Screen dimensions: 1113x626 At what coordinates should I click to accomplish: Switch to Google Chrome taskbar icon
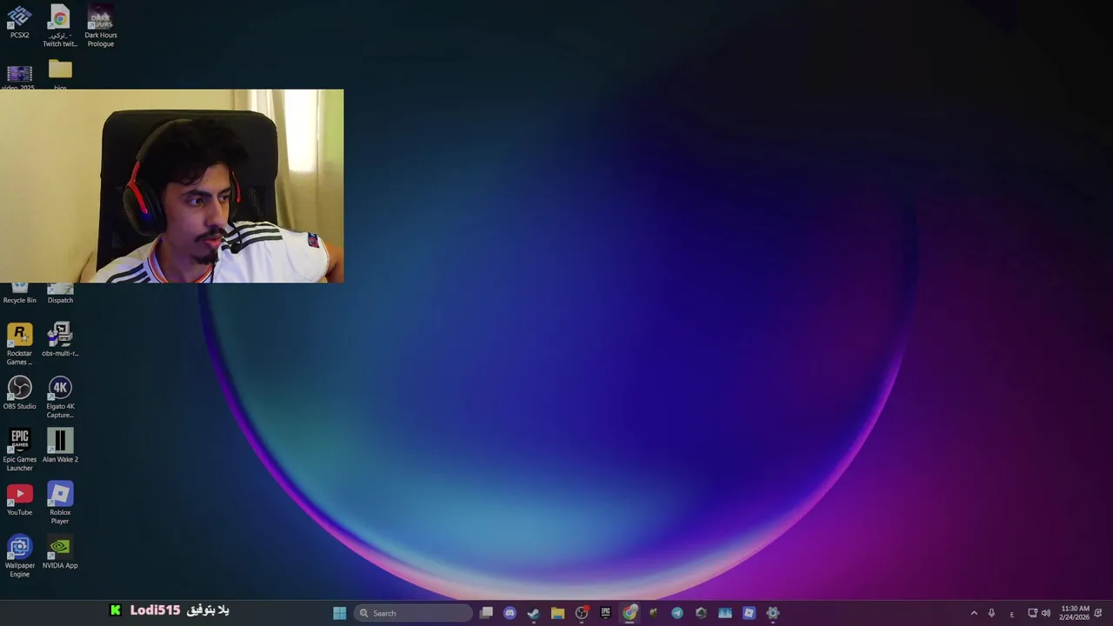coord(630,613)
